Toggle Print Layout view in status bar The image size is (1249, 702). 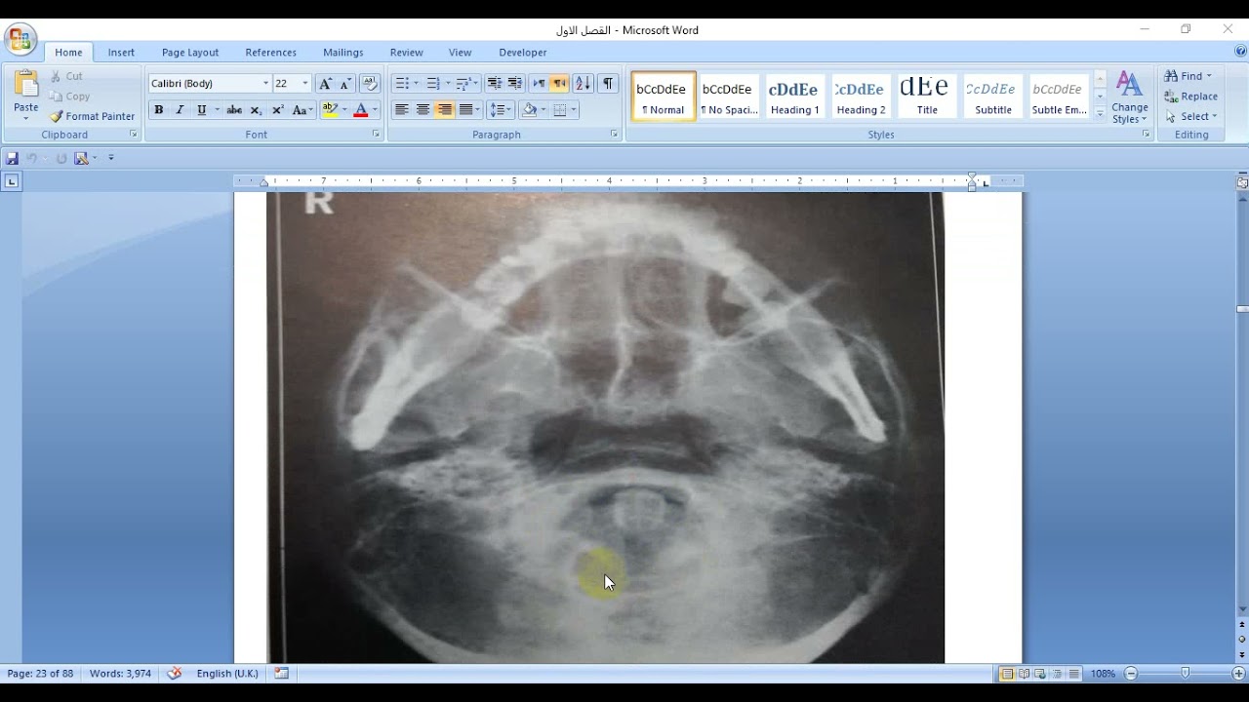click(1006, 674)
